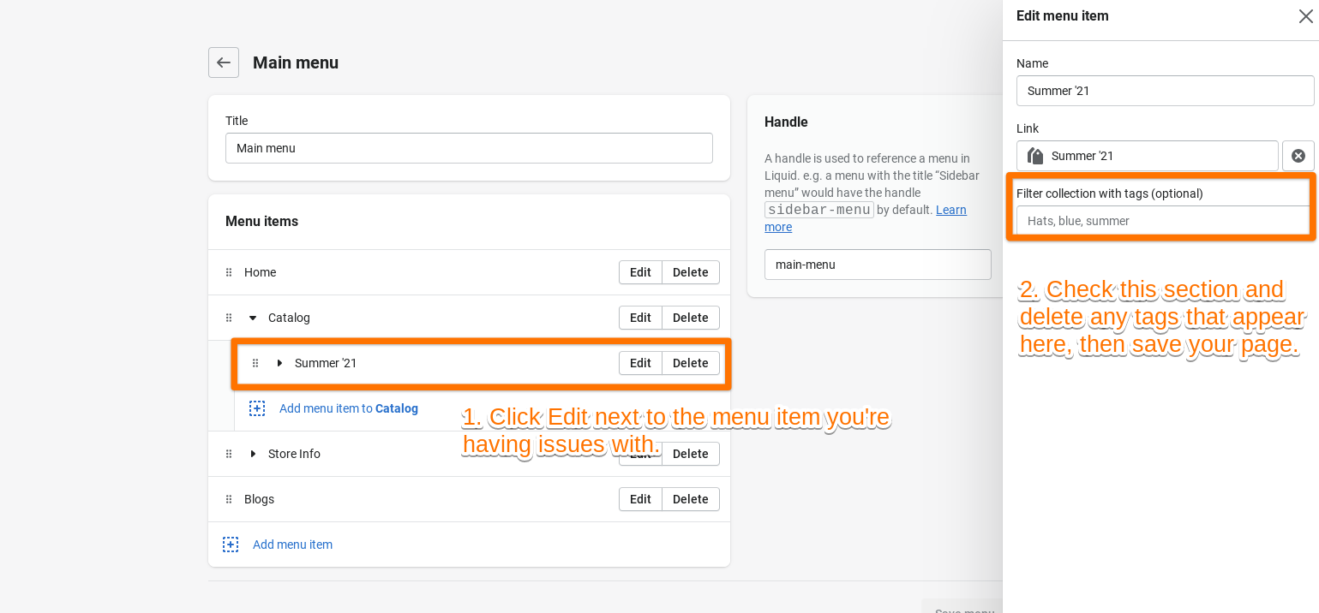
Task: Click the main-menu handle field
Action: pyautogui.click(x=877, y=265)
